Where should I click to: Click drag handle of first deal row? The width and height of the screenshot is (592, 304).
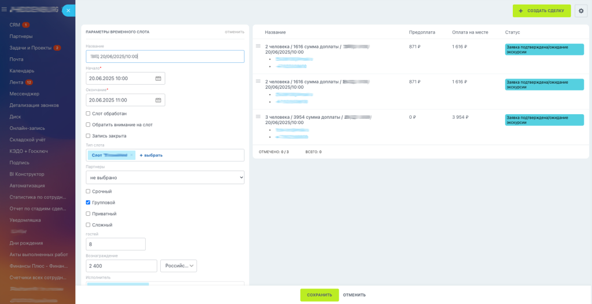coord(258,46)
